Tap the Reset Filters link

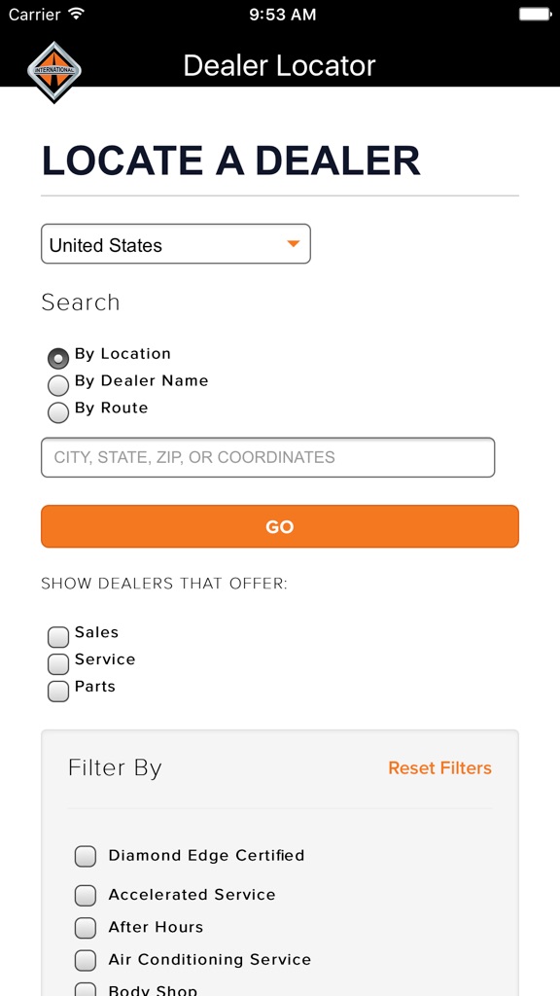click(x=439, y=767)
